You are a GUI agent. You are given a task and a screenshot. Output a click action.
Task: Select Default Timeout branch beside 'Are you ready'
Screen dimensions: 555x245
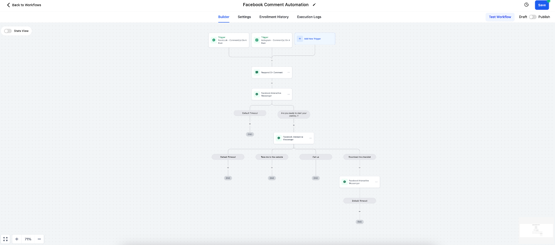(x=250, y=113)
